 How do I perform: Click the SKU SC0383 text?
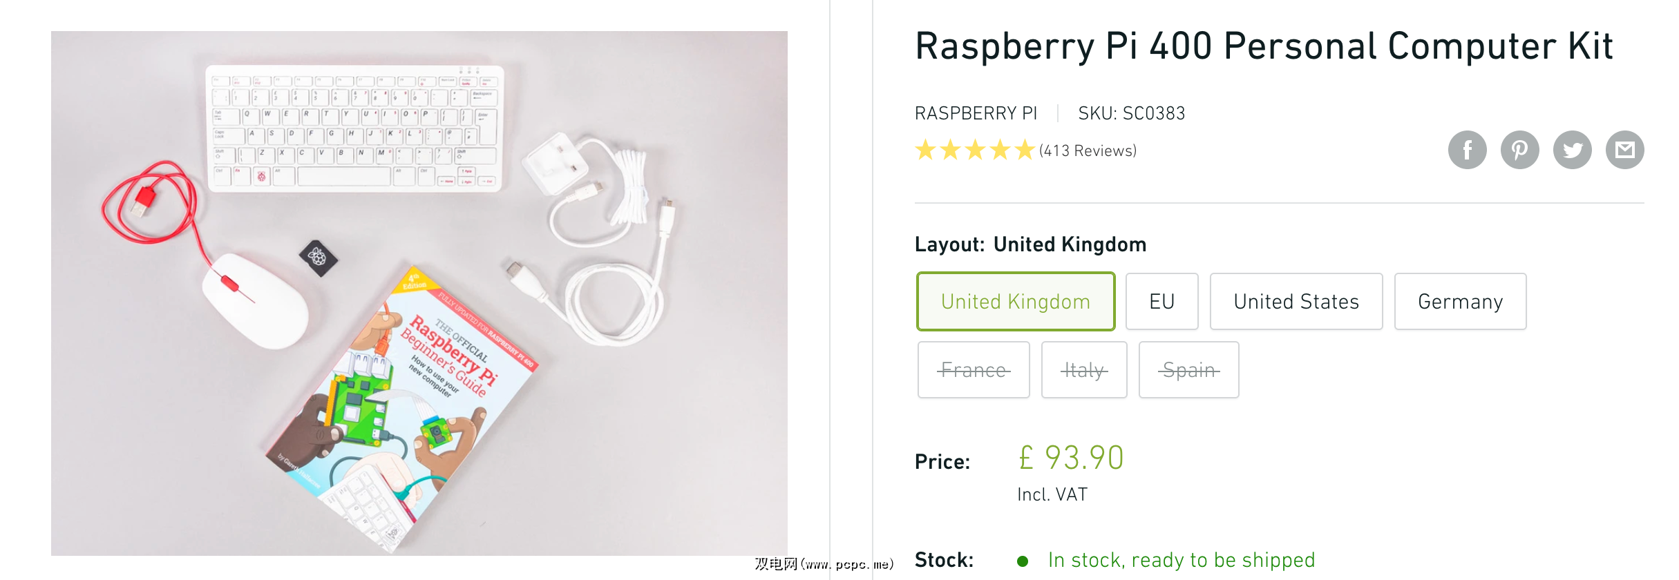click(x=1131, y=113)
